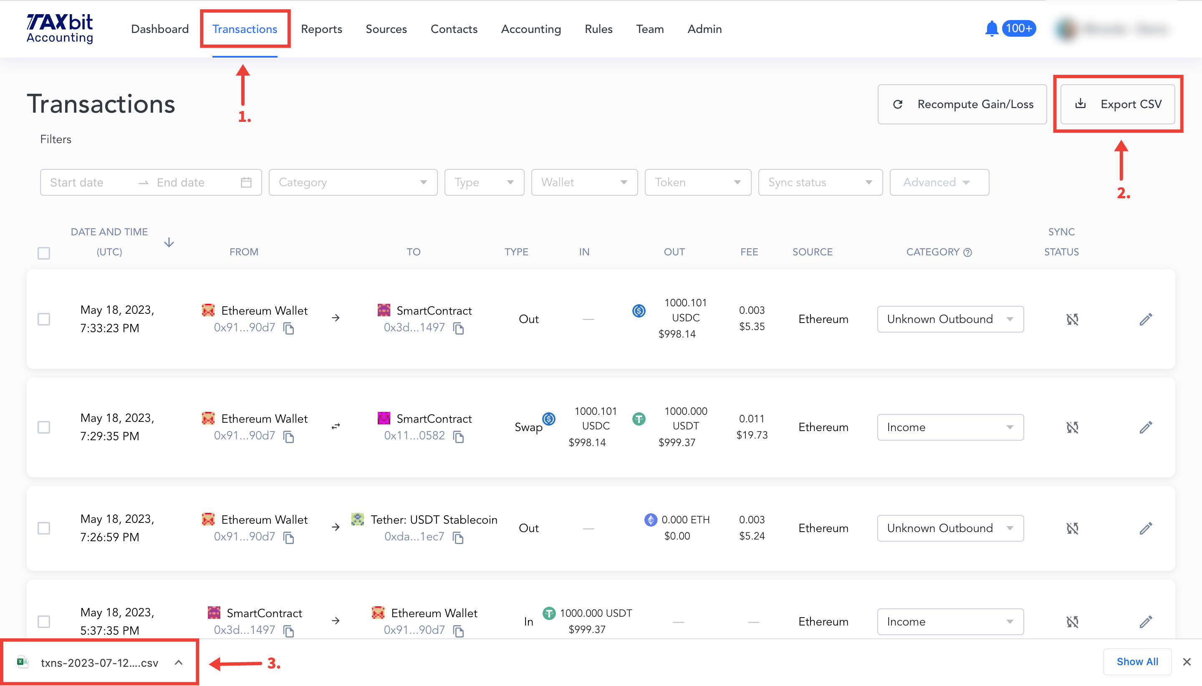Toggle the select-all checkbox in the table header
Screen dimensions: 1202x686
(x=44, y=253)
